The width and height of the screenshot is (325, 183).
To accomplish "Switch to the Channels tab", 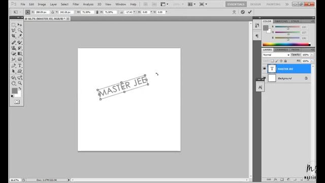I will 281,50.
